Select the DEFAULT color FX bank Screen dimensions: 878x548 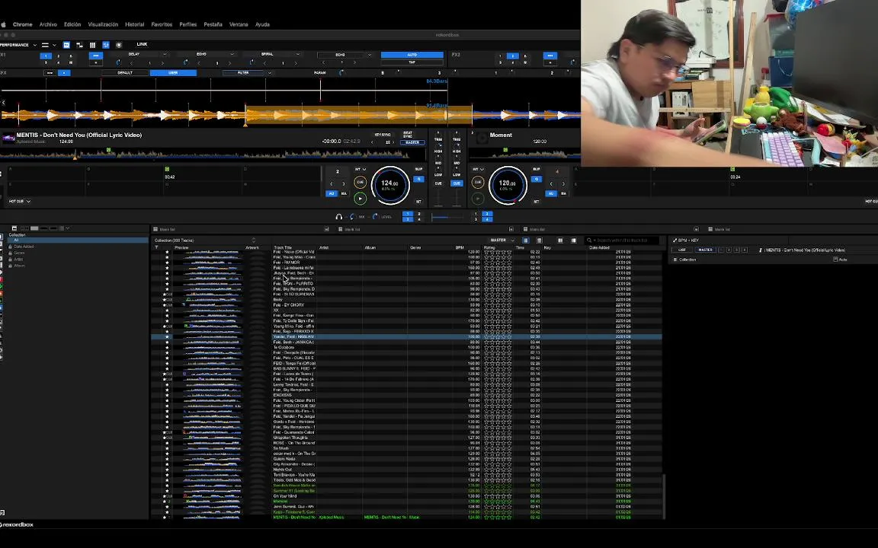(125, 73)
